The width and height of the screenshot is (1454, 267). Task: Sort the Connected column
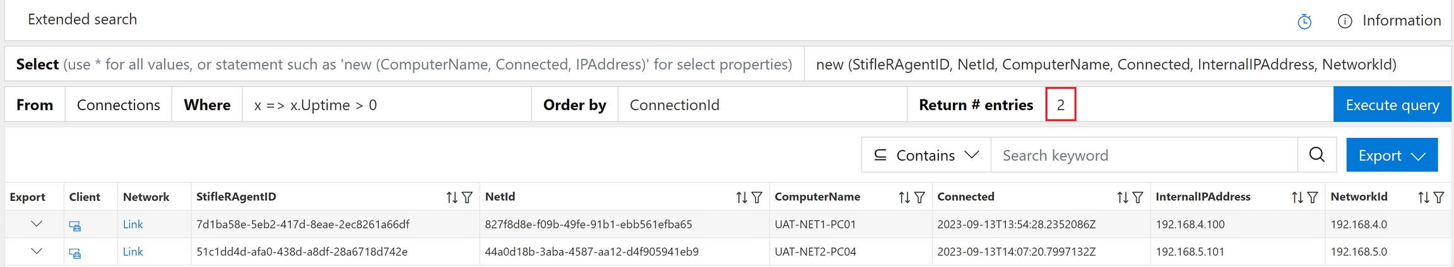1122,198
